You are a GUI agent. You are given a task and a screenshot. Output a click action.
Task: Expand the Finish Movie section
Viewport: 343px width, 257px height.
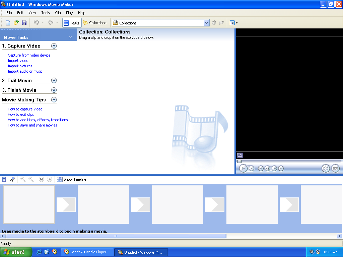(54, 90)
